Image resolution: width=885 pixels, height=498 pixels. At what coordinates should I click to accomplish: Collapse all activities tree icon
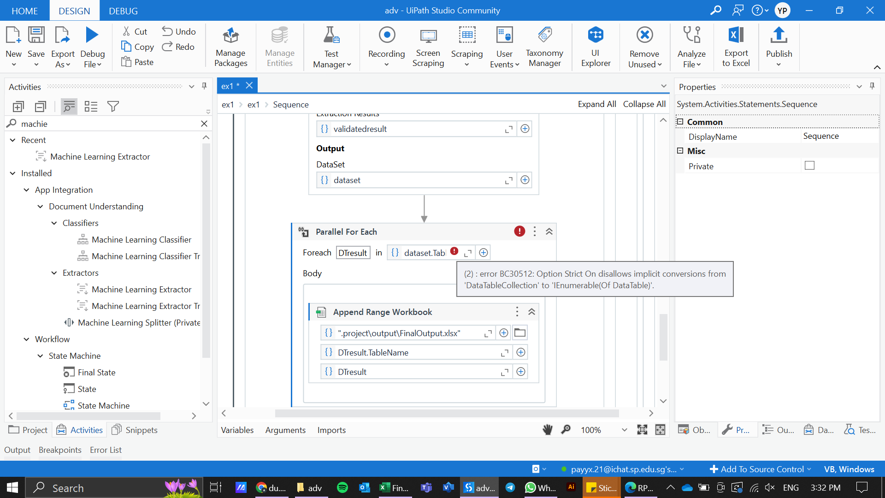(41, 107)
